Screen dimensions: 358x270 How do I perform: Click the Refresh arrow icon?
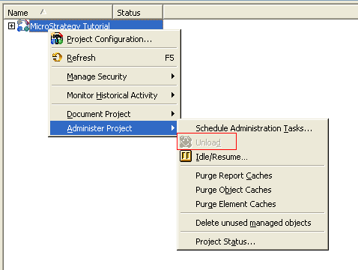click(x=57, y=58)
